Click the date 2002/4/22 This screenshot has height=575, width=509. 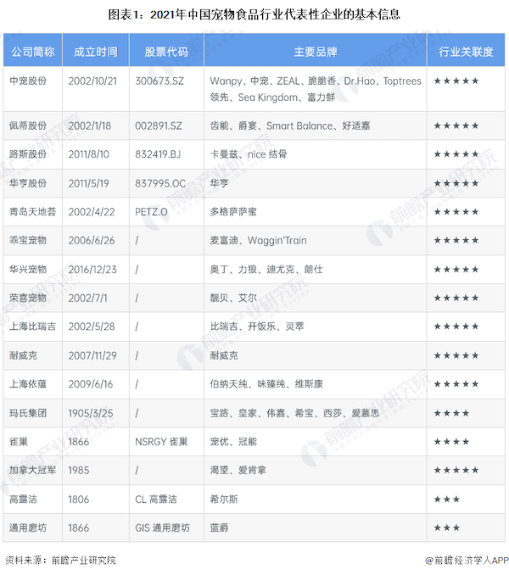pos(92,211)
